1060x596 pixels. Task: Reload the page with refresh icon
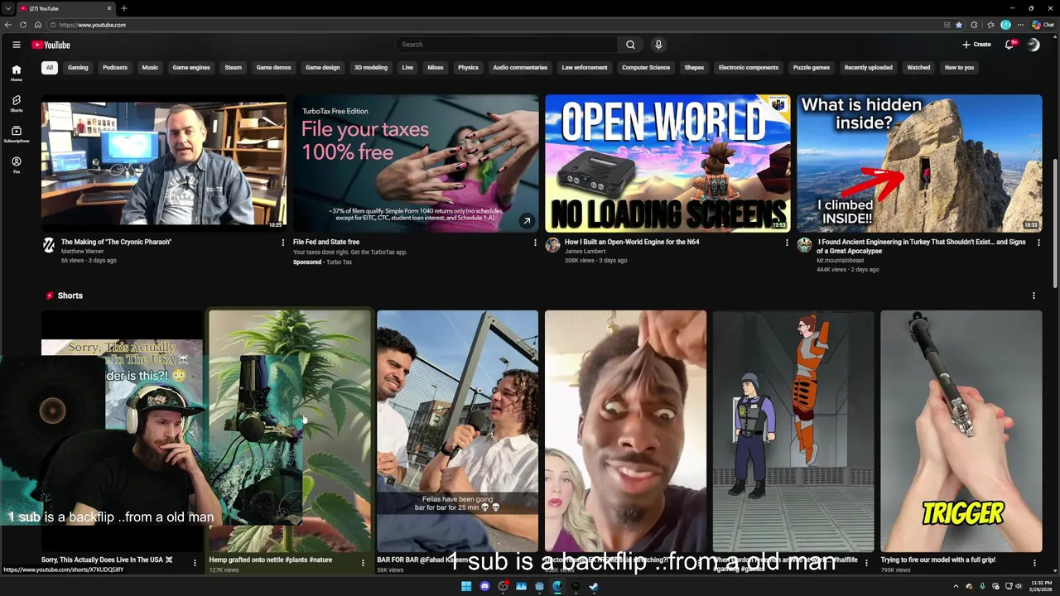[x=23, y=25]
